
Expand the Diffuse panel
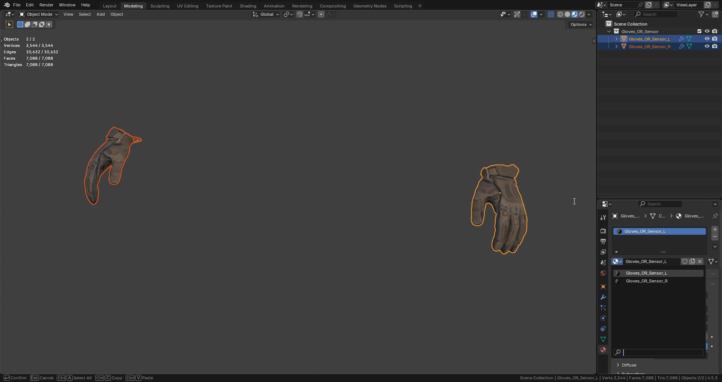click(x=629, y=365)
